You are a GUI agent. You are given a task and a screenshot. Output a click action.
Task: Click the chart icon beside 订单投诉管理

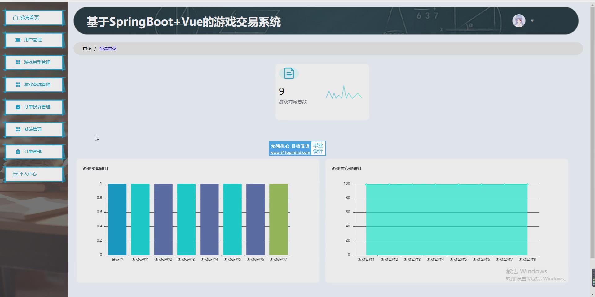18,107
